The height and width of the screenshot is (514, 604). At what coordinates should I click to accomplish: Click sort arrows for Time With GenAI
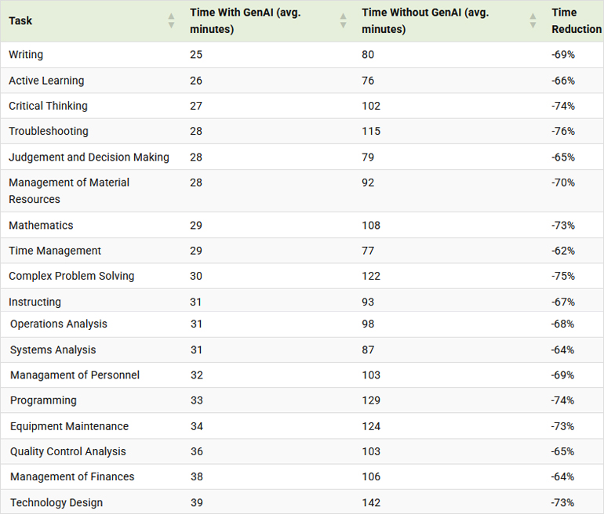343,21
